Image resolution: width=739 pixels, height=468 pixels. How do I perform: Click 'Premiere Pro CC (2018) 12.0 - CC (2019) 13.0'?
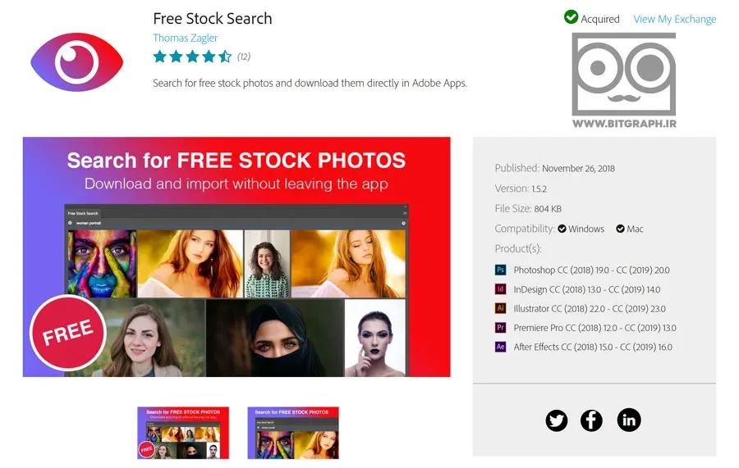click(x=594, y=328)
